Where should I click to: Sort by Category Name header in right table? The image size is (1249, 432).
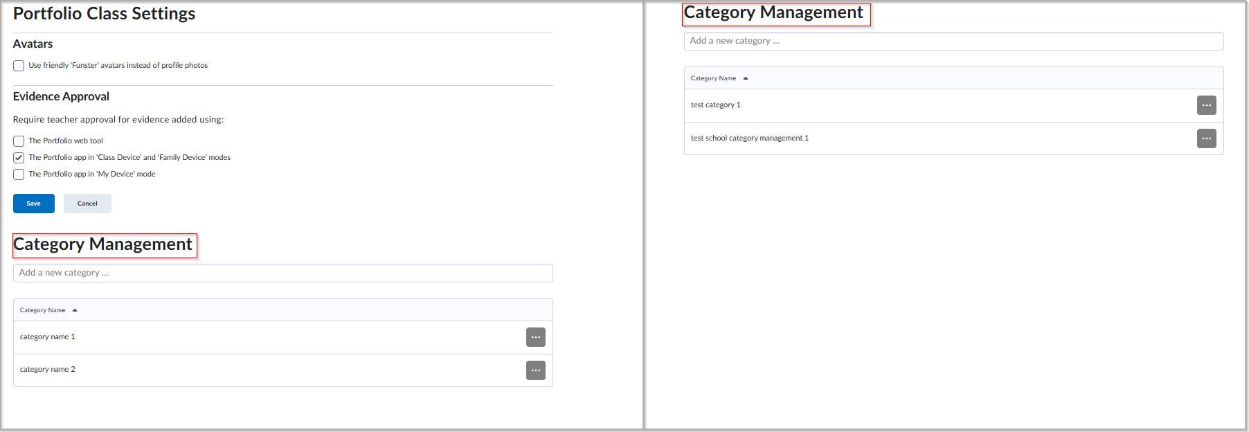(713, 78)
